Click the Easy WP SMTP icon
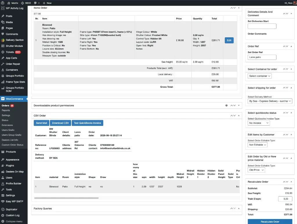This screenshot has height=224, width=297. pos(3,201)
